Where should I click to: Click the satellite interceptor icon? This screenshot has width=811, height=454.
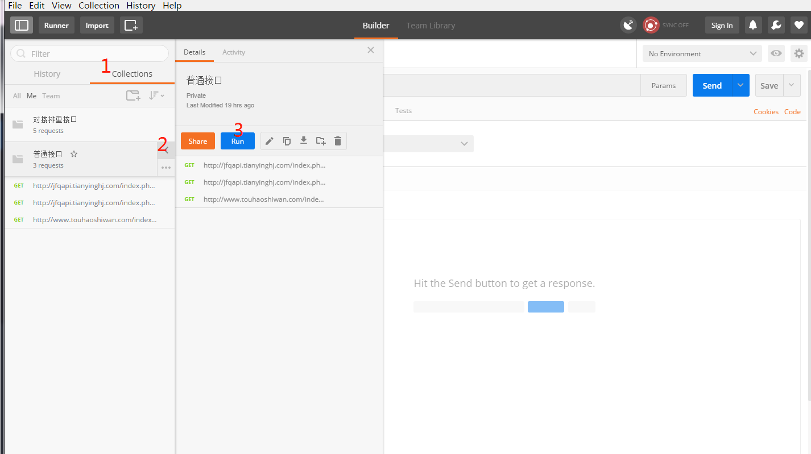pyautogui.click(x=628, y=25)
